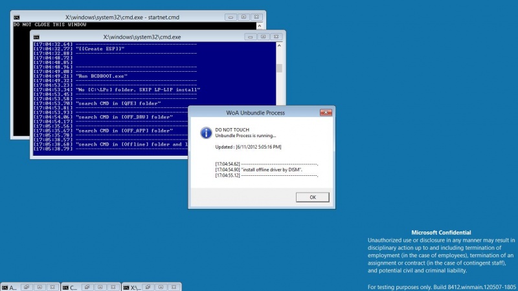Minimize the startnet.cmd console window
Screen dimensions: 518x291
[231, 17]
